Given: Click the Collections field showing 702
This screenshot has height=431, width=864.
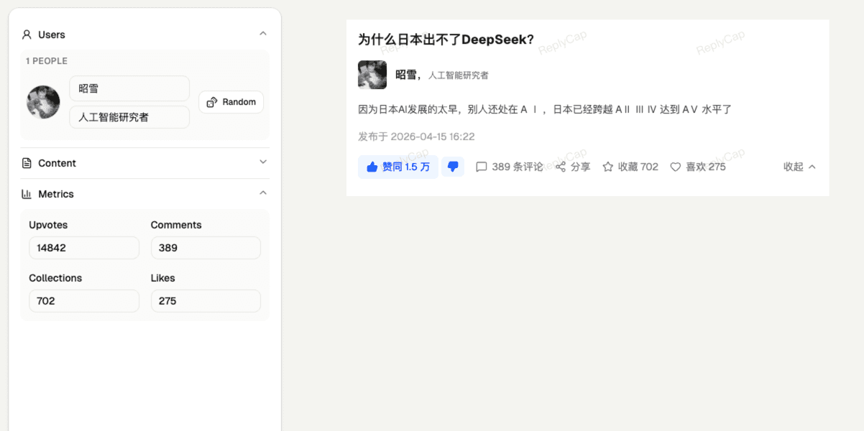Looking at the screenshot, I should [x=84, y=301].
